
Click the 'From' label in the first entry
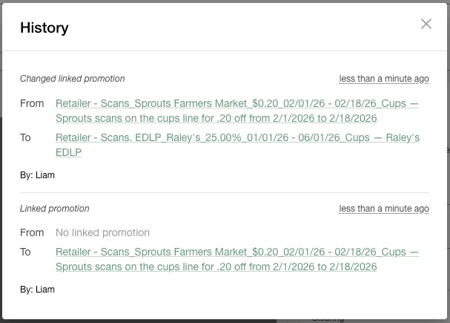[x=32, y=103]
